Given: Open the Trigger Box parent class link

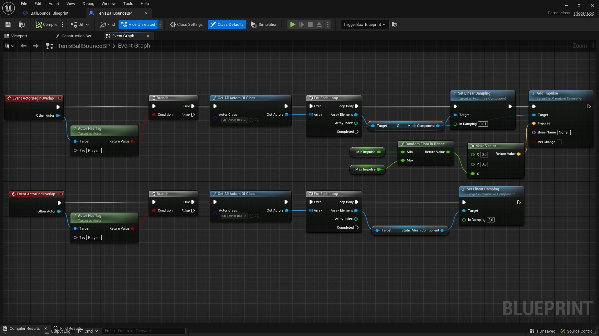Looking at the screenshot, I should tap(583, 13).
